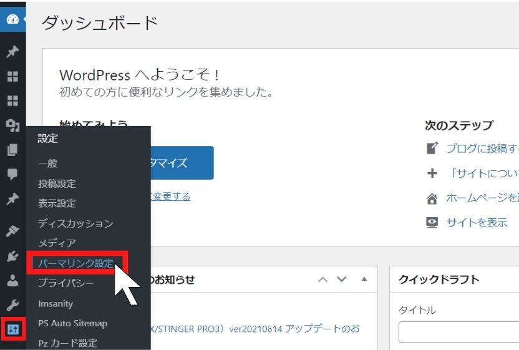Move the お知らせ widget down with the down chevron
This screenshot has height=350, width=519.
(x=342, y=280)
